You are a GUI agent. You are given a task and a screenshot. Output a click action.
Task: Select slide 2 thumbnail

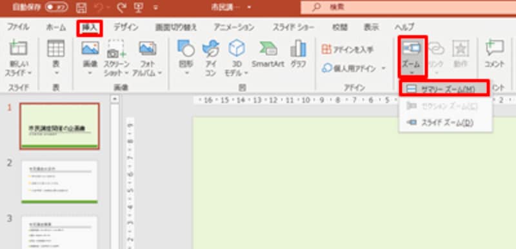[x=59, y=181]
